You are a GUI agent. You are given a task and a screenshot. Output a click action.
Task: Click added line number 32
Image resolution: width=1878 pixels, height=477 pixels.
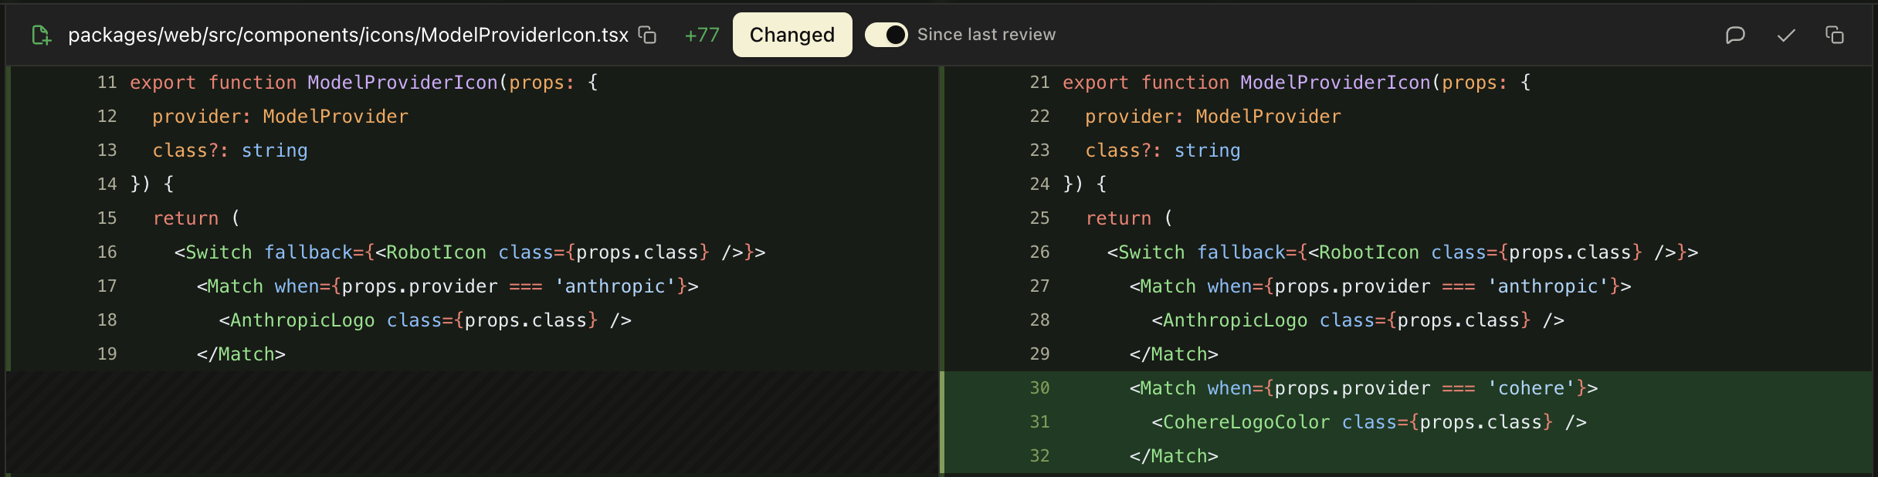[1039, 456]
